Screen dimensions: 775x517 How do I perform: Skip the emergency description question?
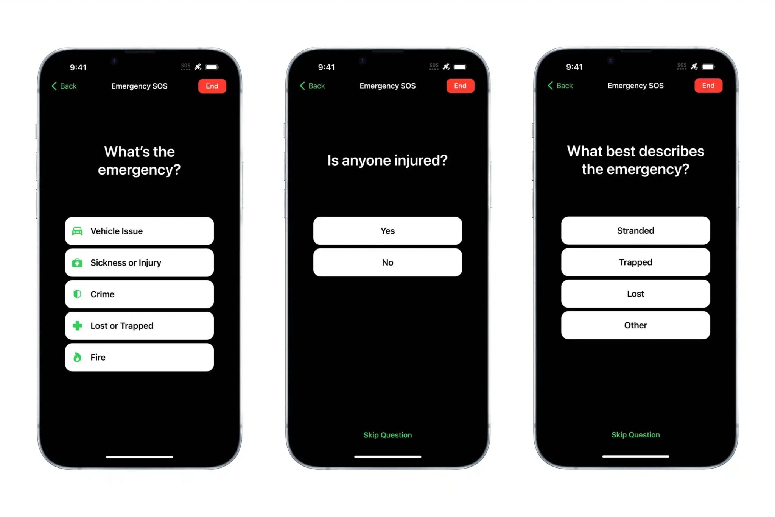[x=636, y=434]
